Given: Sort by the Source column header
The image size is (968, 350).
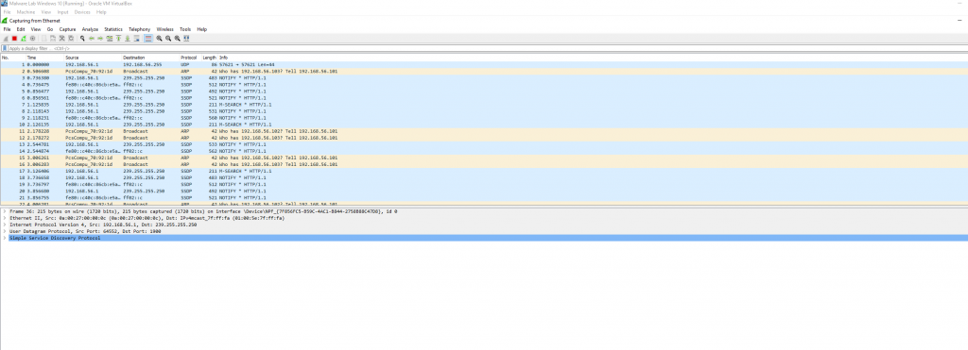Looking at the screenshot, I should coord(93,58).
